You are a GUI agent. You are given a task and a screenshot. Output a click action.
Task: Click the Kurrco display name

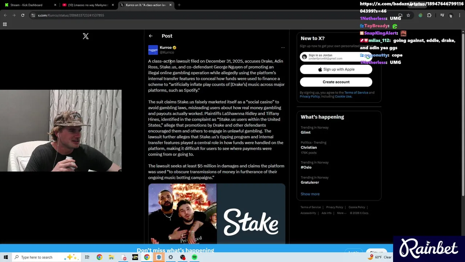pos(165,48)
